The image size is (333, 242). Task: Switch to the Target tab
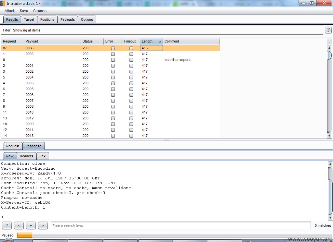[x=29, y=19]
